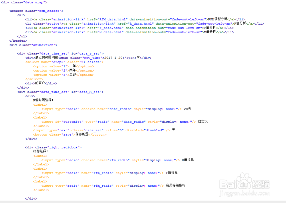Image resolution: width=286 pixels, height=203 pixels.
Task: Click the text 20天 after date_radio input
Action: click(x=188, y=109)
